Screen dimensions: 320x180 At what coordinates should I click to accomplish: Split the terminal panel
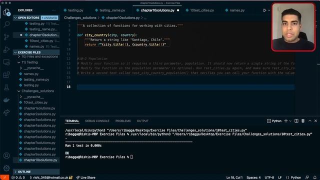coord(296,121)
